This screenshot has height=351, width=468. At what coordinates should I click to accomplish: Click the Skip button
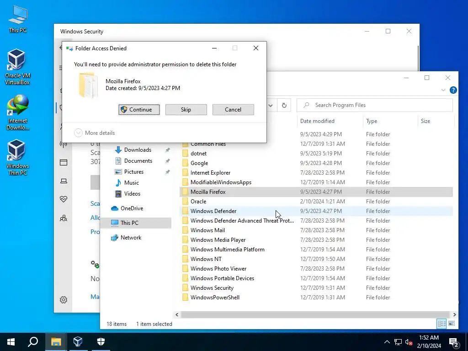186,110
